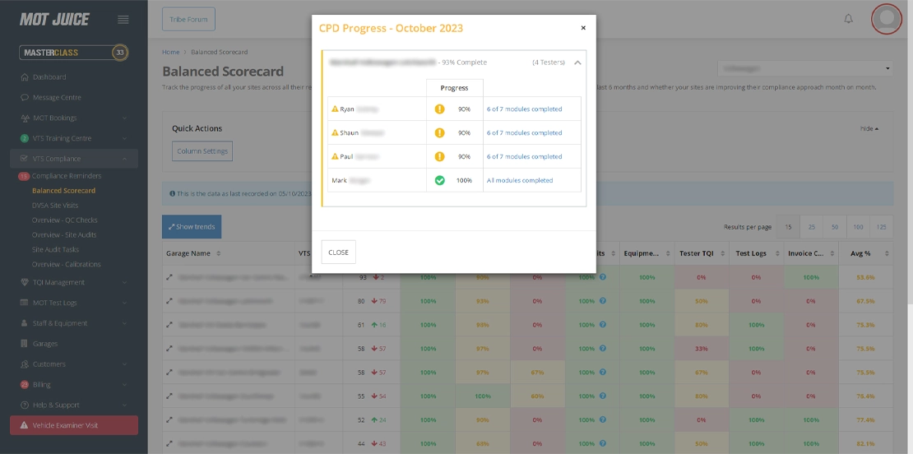
Task: Click Paul's yellow exclamation progress icon
Action: pos(439,156)
